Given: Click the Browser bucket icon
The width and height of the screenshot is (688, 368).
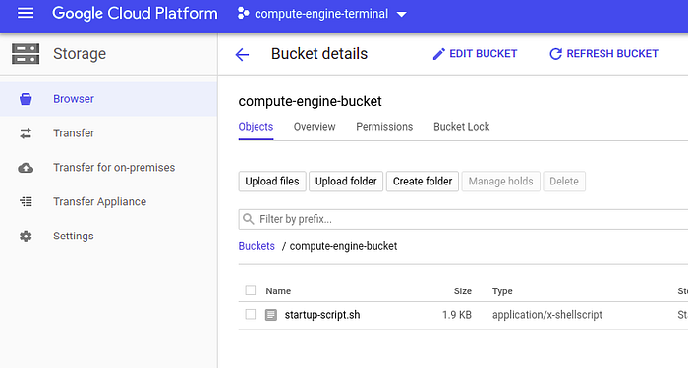Looking at the screenshot, I should coord(26,99).
